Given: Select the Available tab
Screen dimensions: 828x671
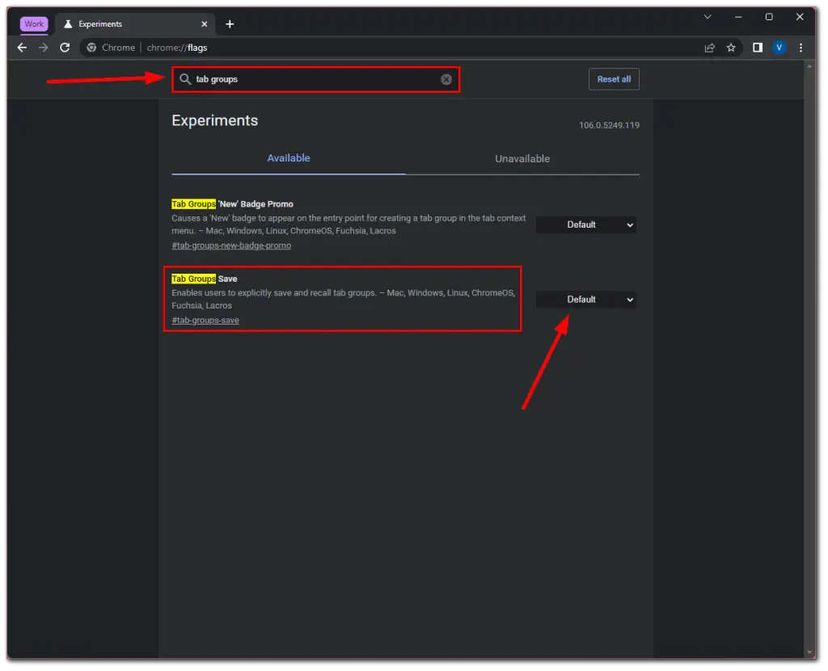Looking at the screenshot, I should [x=289, y=158].
